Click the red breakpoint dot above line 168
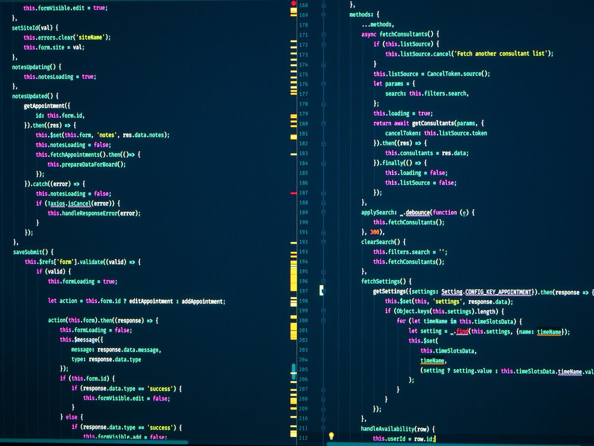594x446 pixels. coord(294,3)
